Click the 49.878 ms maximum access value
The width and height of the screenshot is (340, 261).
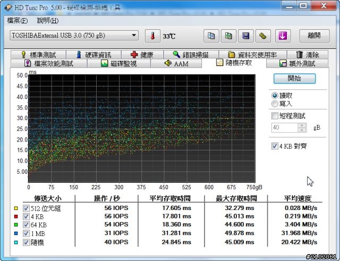[240, 233]
